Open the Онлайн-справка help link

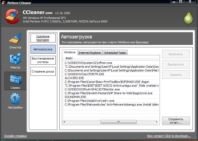coord(15,136)
